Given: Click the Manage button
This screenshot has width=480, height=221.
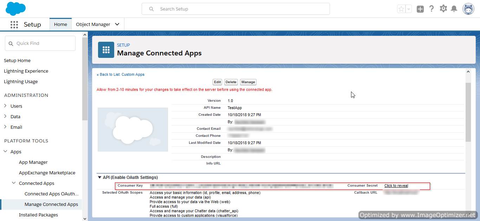Looking at the screenshot, I should (x=248, y=82).
